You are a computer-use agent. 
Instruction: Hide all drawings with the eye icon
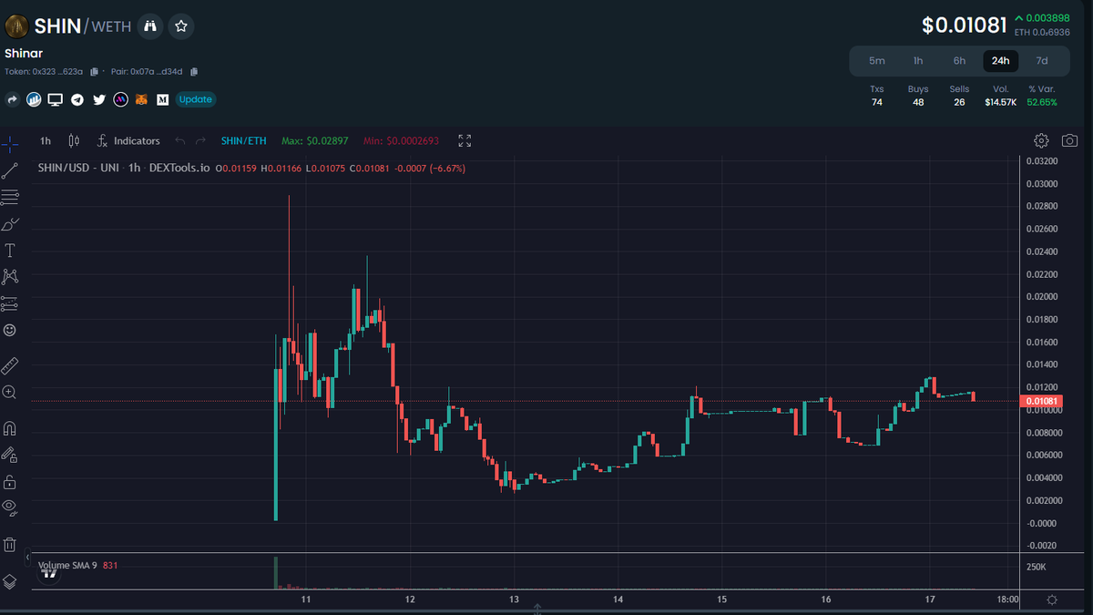click(11, 508)
